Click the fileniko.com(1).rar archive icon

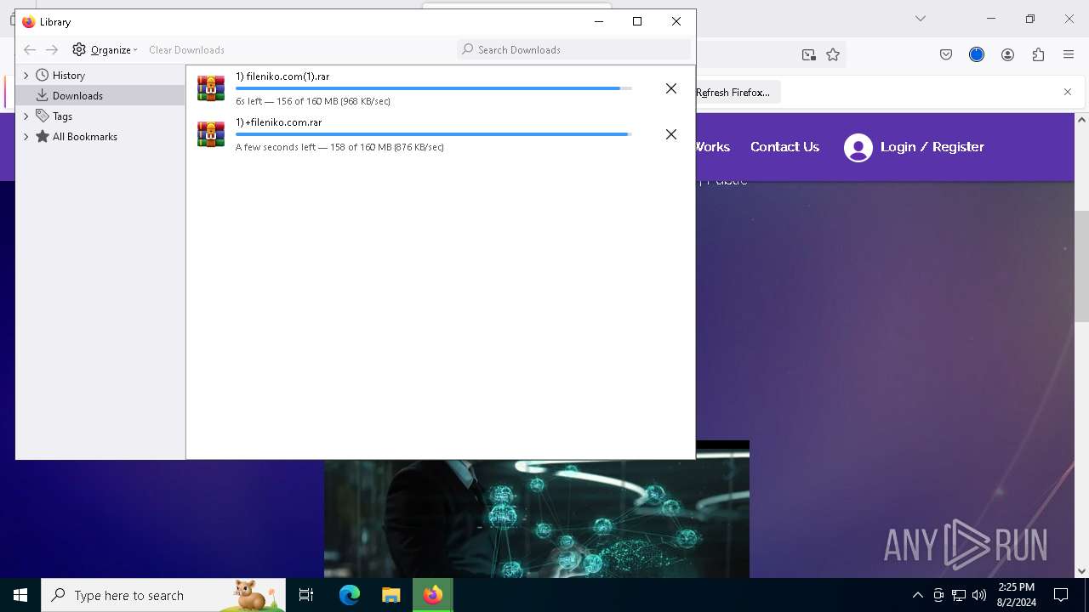click(211, 88)
